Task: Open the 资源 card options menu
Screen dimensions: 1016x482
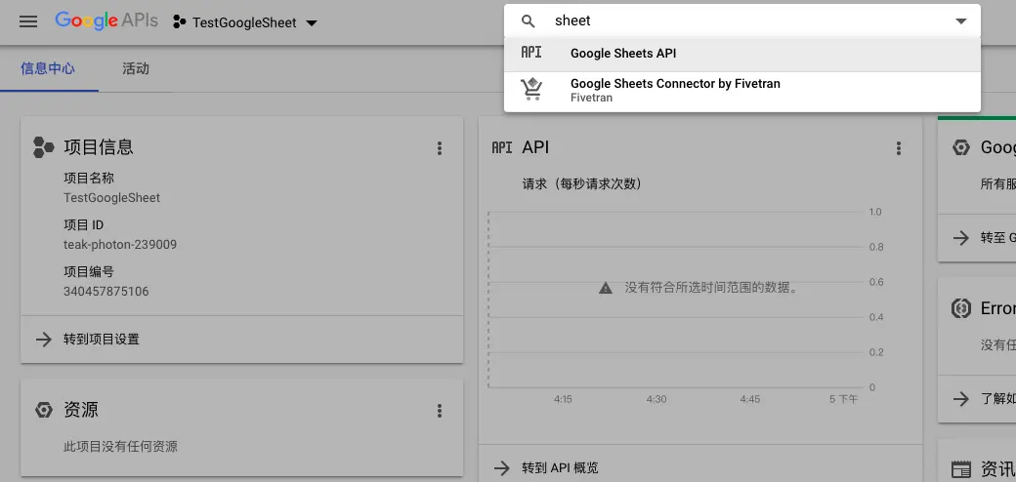Action: [440, 410]
